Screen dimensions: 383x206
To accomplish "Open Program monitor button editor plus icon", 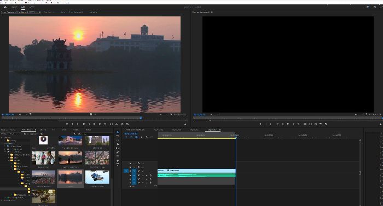I will click(x=381, y=124).
